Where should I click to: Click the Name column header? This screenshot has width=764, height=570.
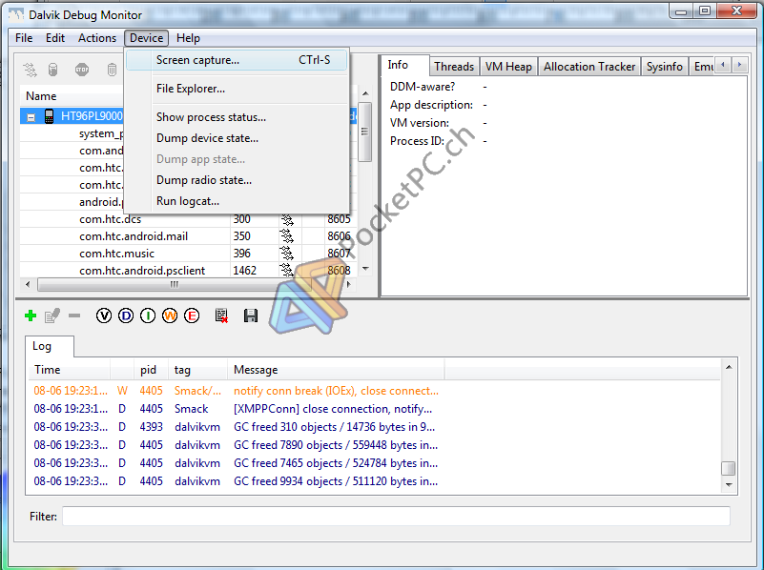(x=73, y=96)
